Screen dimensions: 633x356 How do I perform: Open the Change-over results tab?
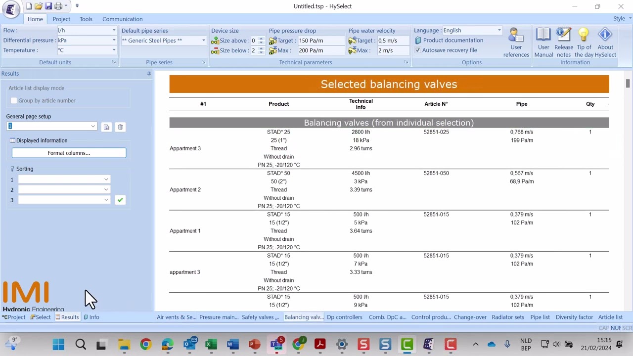pyautogui.click(x=470, y=317)
